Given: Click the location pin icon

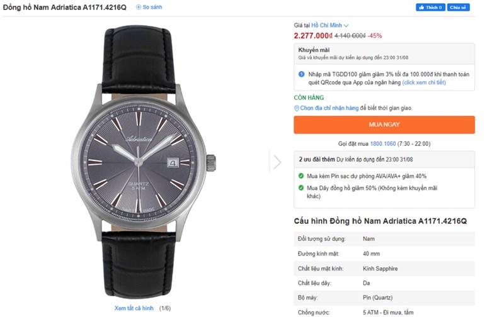Looking at the screenshot, I should 297,108.
